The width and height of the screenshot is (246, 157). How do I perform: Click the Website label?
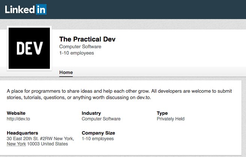click(16, 113)
